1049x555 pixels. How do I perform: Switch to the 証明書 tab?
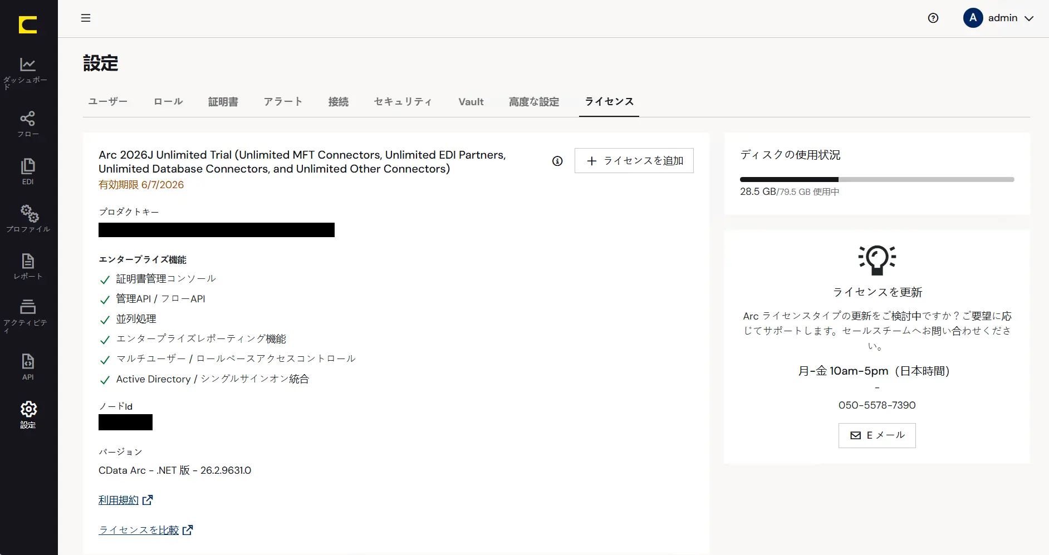pos(223,101)
